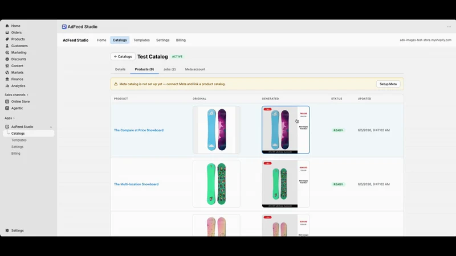Viewport: 456px width, 256px height.
Task: Go to Home in AdFeed top navigation
Action: click(x=101, y=40)
